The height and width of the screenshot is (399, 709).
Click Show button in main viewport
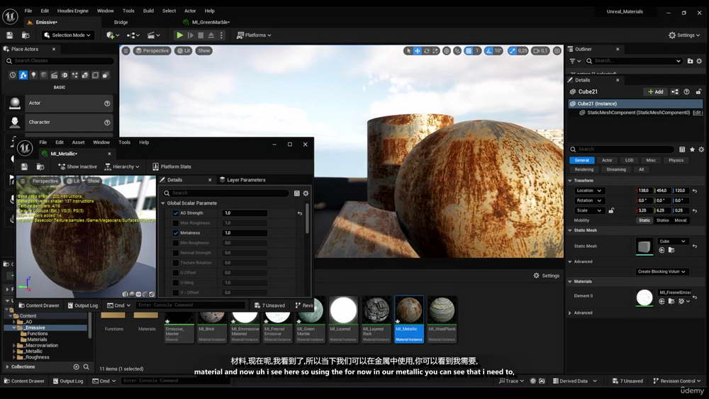click(x=204, y=50)
